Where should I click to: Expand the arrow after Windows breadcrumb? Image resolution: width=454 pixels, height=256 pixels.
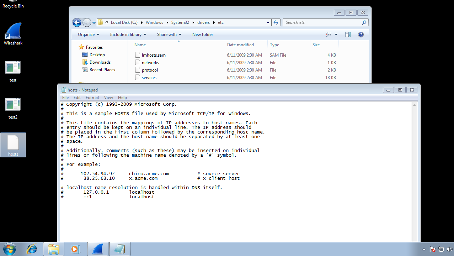(167, 22)
